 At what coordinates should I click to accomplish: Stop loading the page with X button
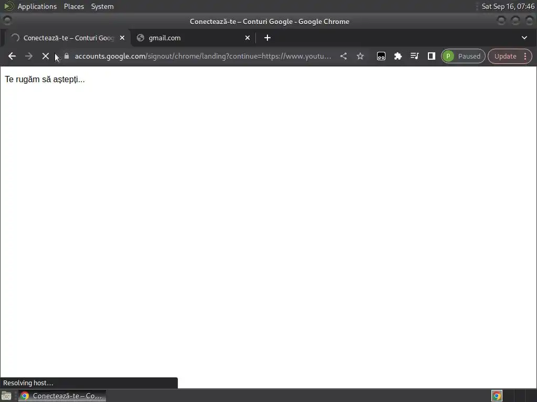pos(46,56)
